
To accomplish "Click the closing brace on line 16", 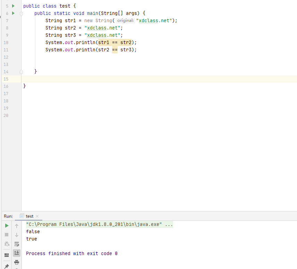I will tap(25, 86).
